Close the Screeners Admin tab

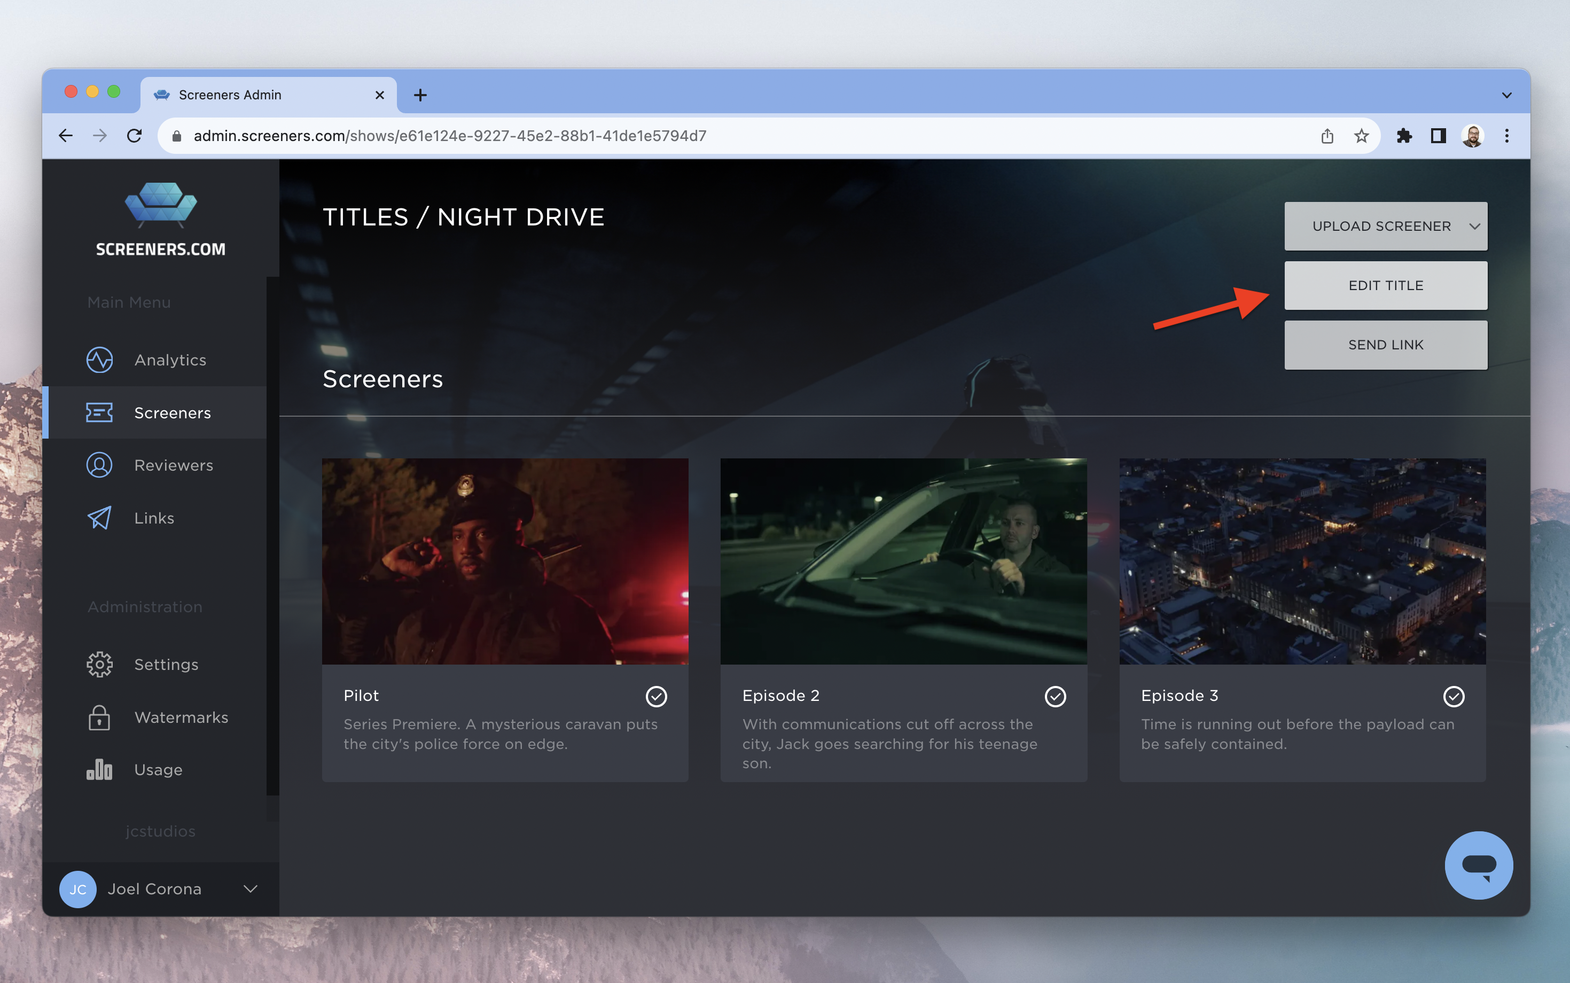pyautogui.click(x=380, y=96)
